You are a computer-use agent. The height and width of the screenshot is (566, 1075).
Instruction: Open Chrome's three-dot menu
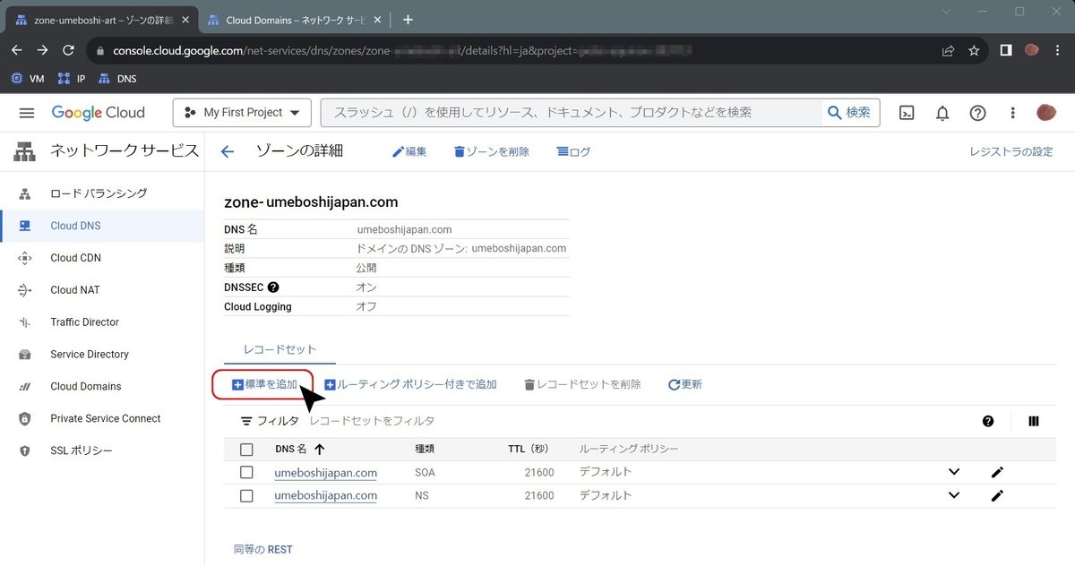(1057, 51)
